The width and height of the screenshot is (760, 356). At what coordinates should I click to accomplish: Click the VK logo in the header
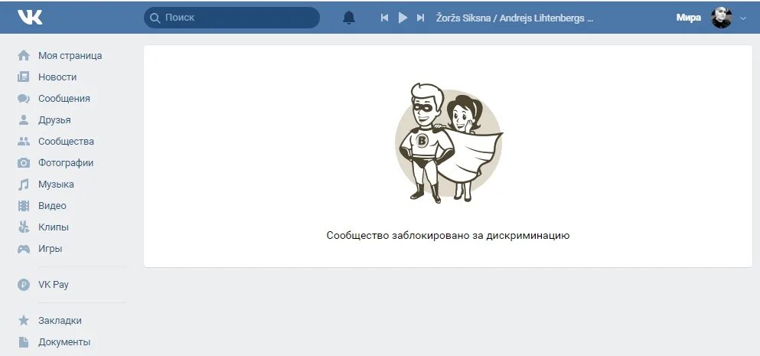pyautogui.click(x=30, y=18)
